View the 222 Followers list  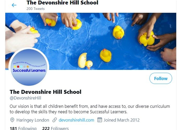[55, 128]
